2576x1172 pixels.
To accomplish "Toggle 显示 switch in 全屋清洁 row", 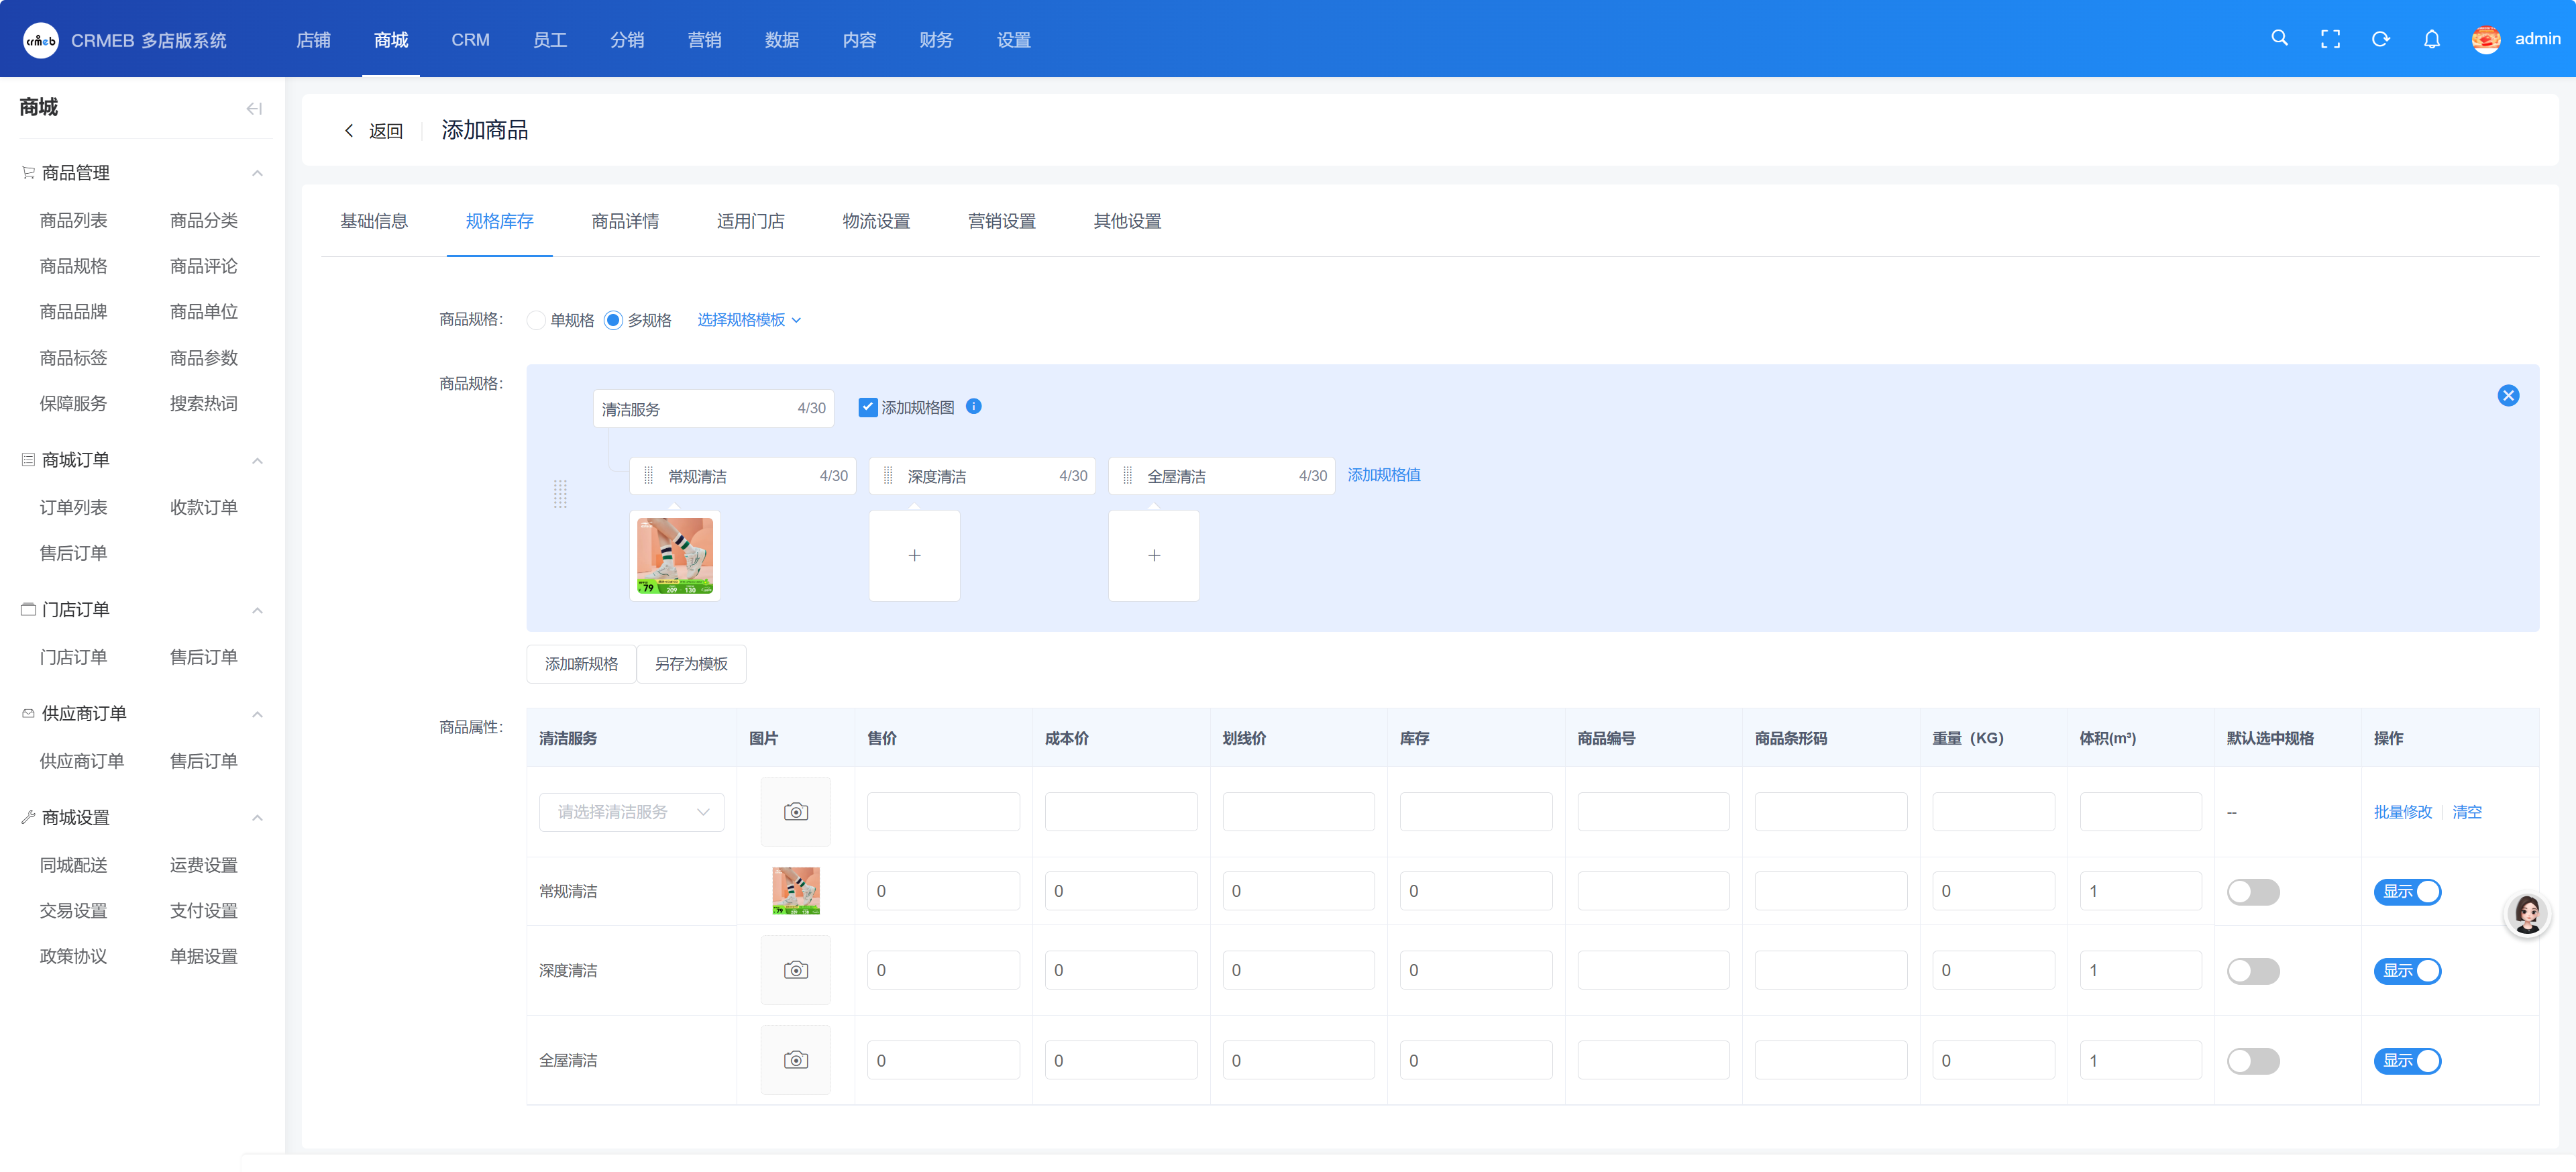I will point(2407,1060).
